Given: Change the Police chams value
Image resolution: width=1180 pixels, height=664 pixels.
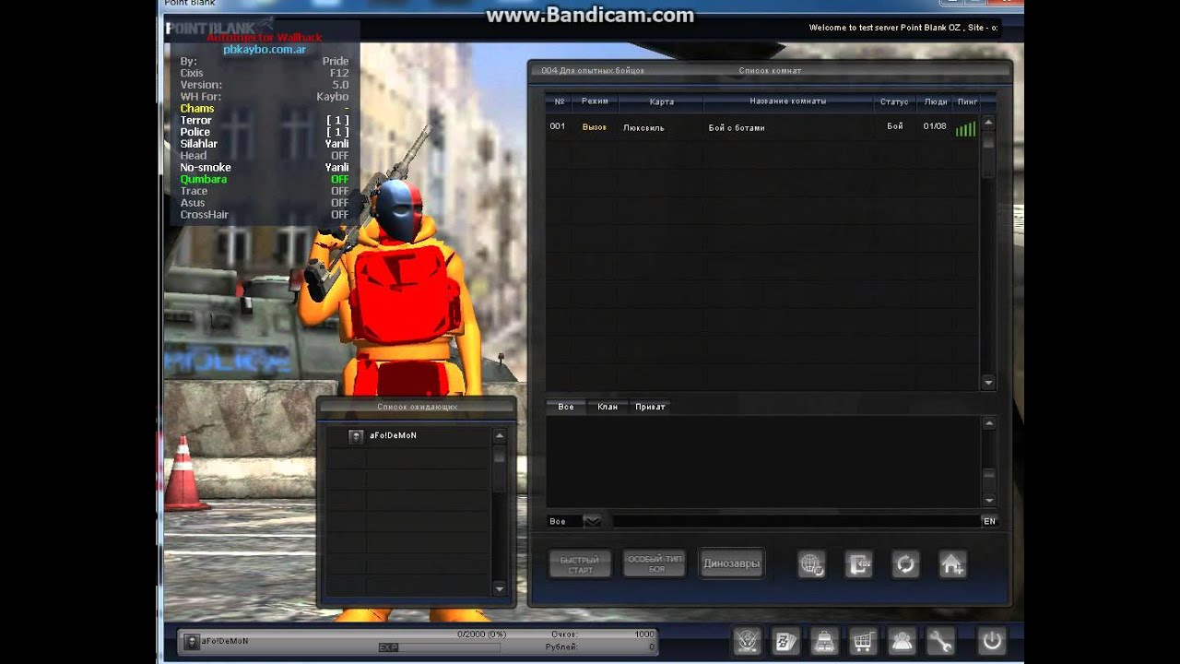Looking at the screenshot, I should 337,133.
